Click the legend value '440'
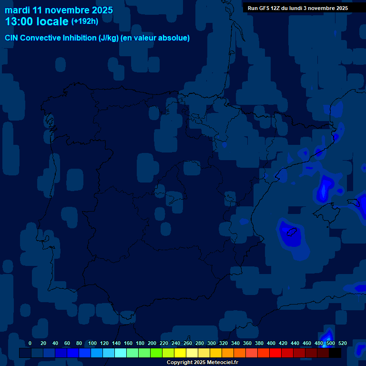 (x=295, y=343)
